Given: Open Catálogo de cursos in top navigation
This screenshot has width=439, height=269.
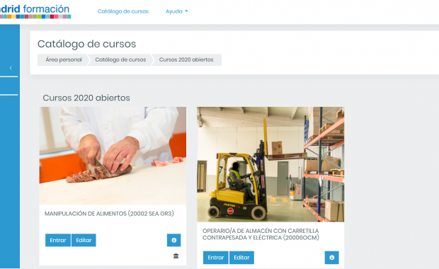Looking at the screenshot, I should 123,11.
